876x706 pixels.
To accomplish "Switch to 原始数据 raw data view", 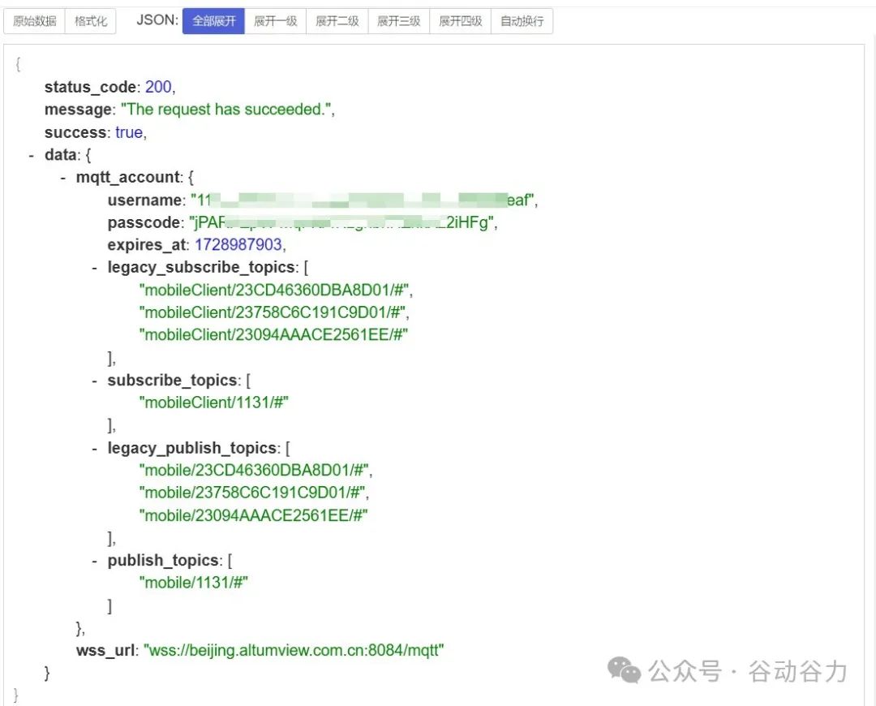I will point(34,21).
